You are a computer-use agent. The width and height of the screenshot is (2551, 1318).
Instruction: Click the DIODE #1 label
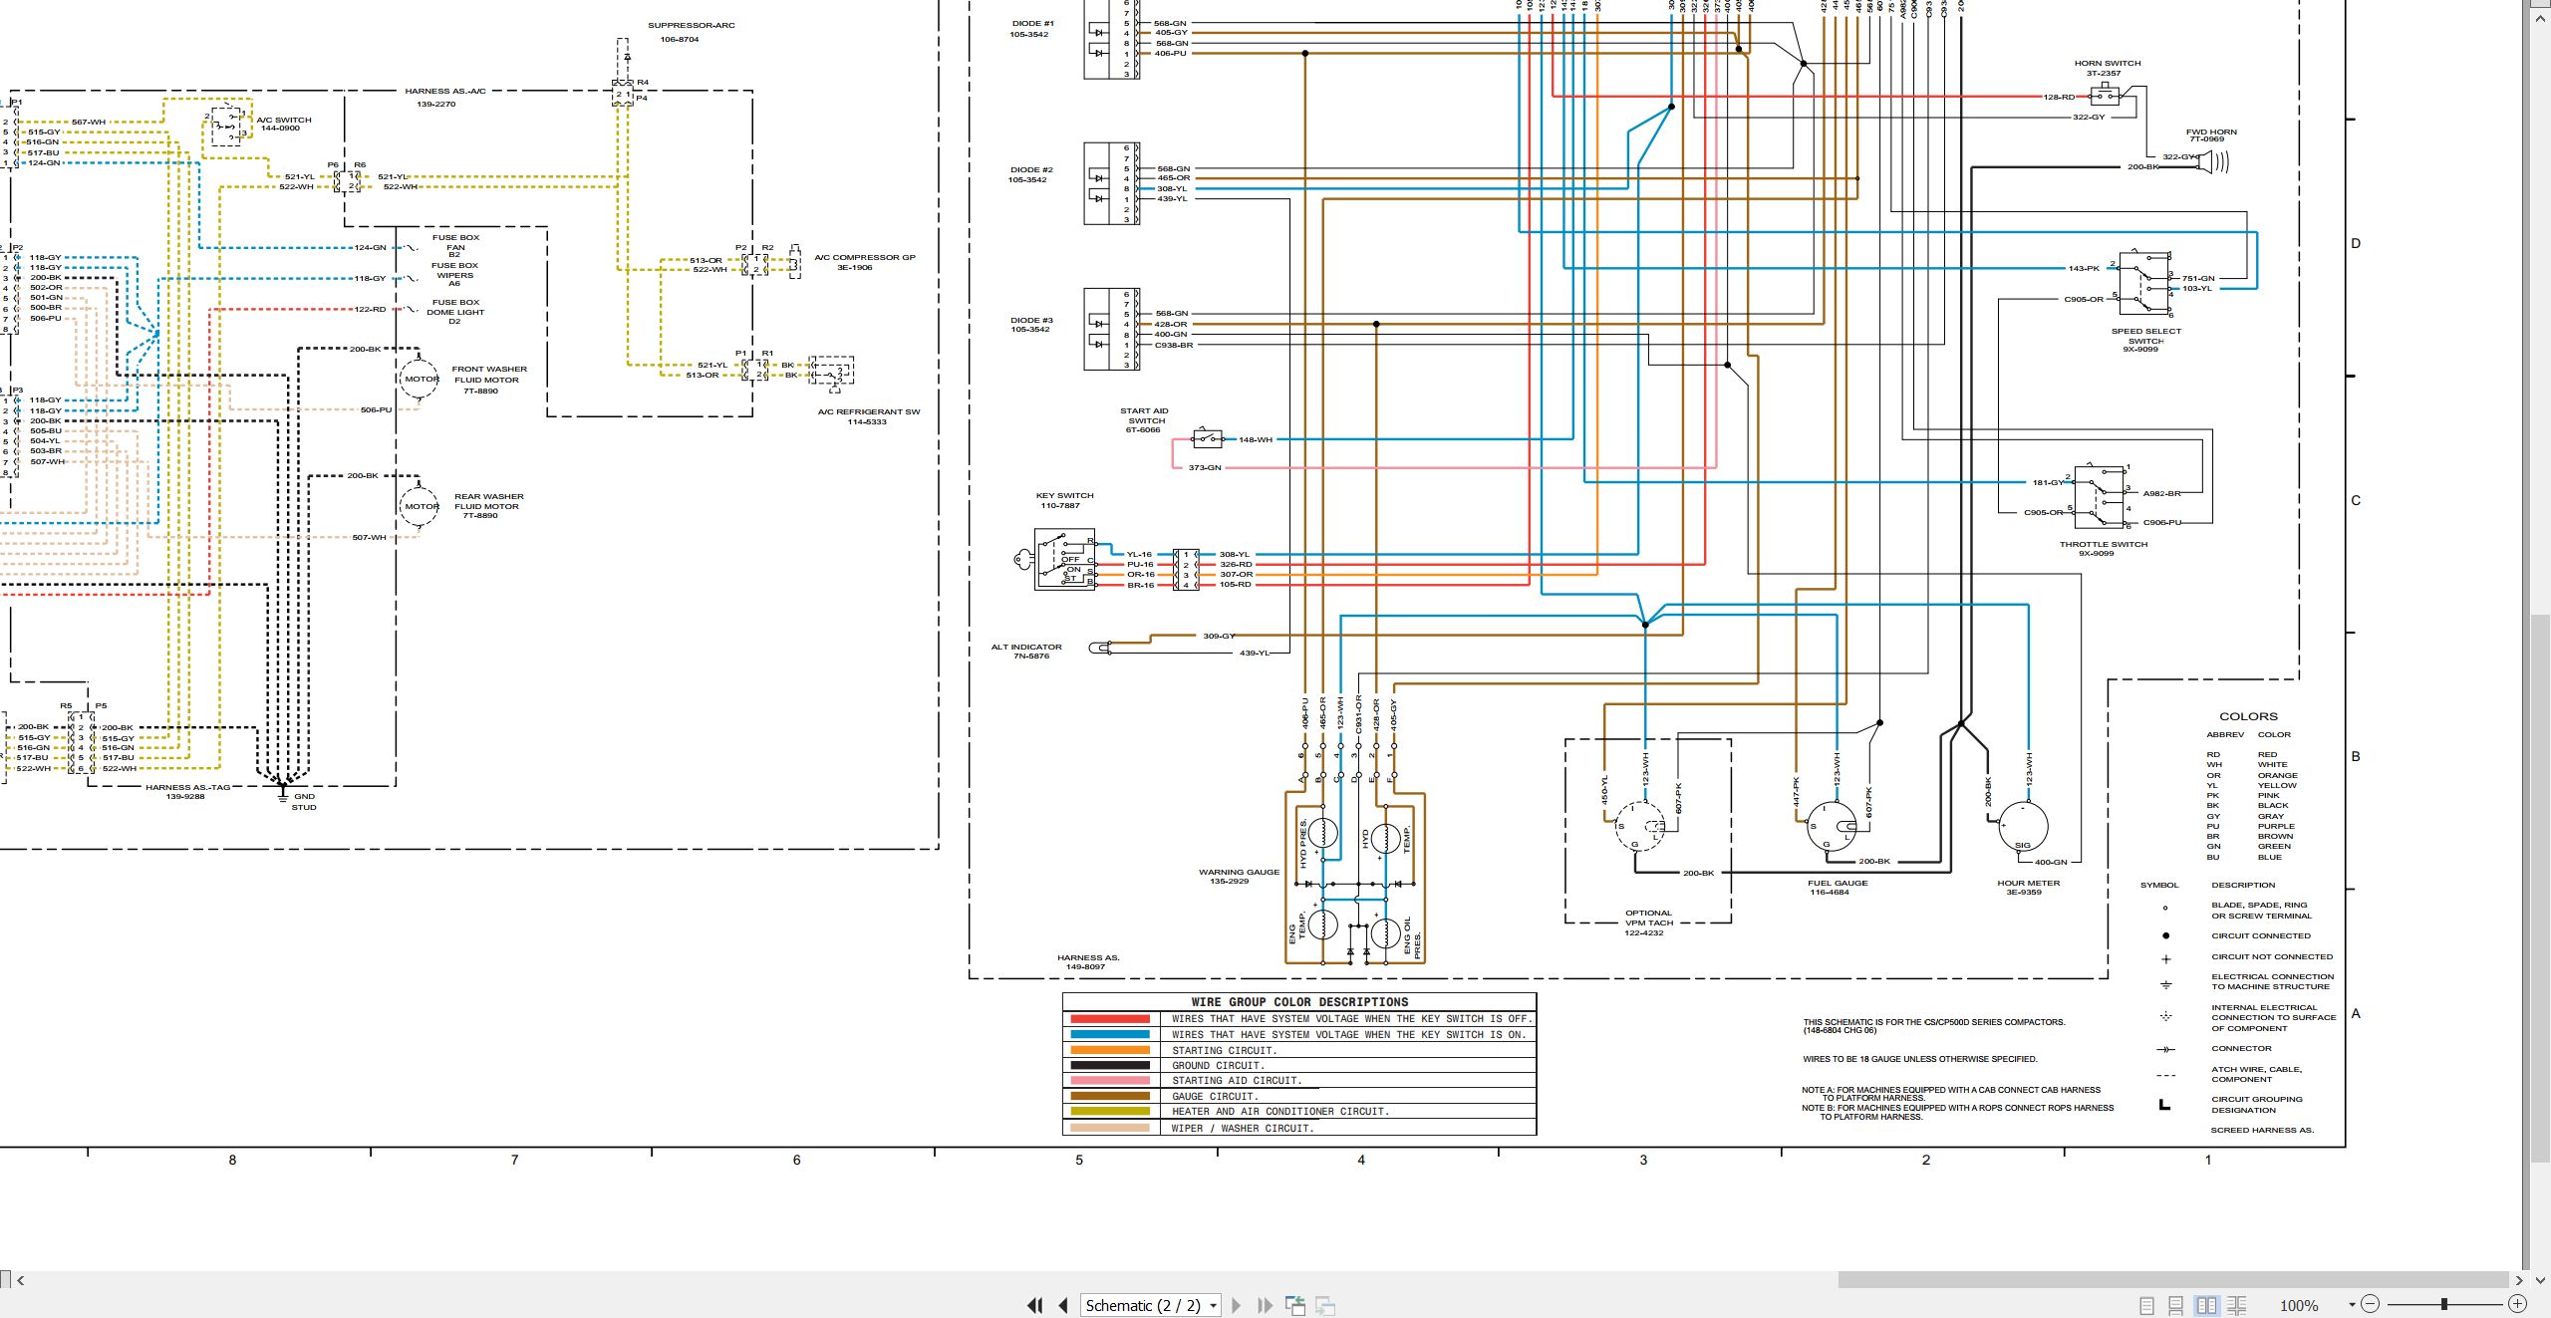click(x=1032, y=23)
